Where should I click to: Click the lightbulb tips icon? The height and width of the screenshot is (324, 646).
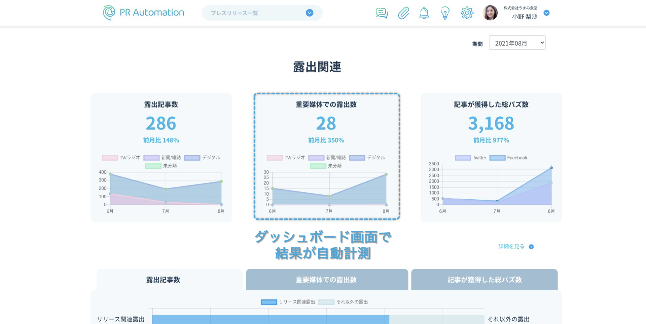coord(445,13)
